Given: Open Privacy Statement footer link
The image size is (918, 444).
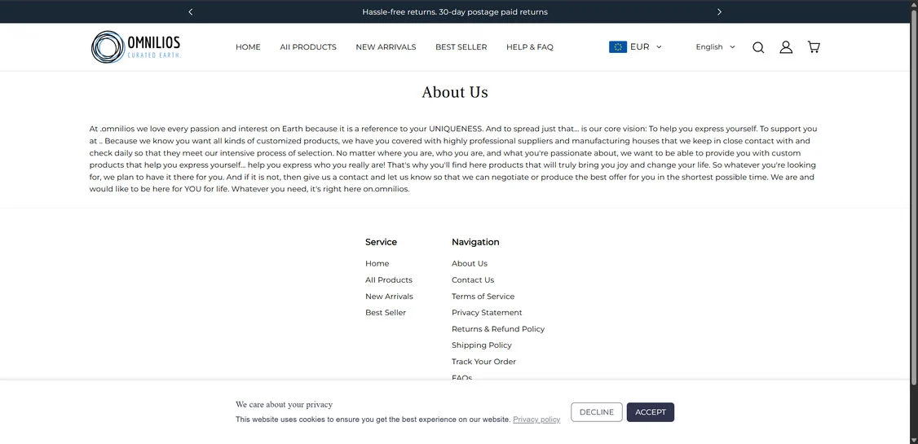Looking at the screenshot, I should [x=487, y=312].
